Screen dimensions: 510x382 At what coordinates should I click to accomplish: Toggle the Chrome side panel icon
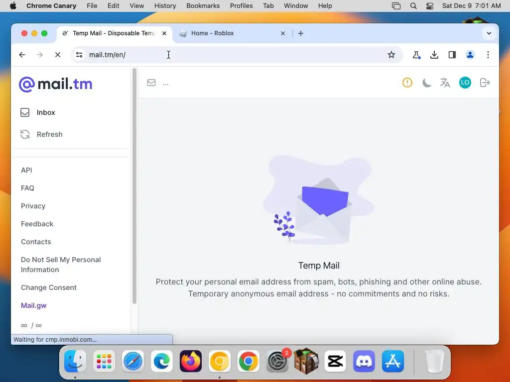click(452, 55)
